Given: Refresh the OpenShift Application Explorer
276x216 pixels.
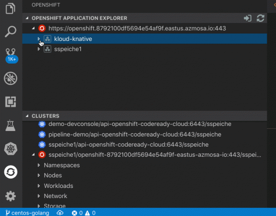Looking at the screenshot, I should coord(260,18).
